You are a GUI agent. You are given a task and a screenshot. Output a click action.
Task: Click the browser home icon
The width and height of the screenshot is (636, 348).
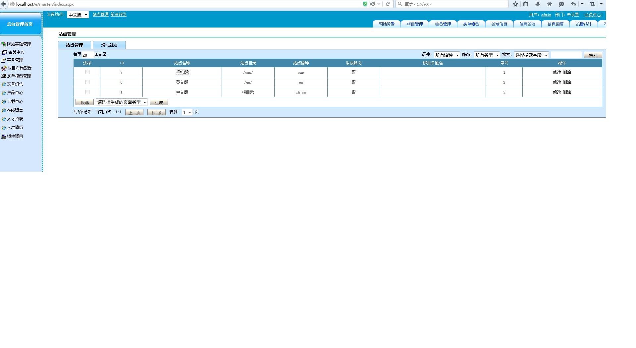coord(549,4)
